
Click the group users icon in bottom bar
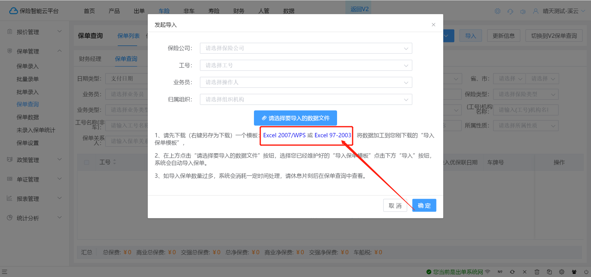coord(574,272)
